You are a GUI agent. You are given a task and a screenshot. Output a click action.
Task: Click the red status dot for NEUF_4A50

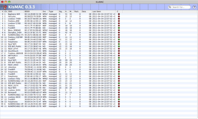[x=119, y=65]
